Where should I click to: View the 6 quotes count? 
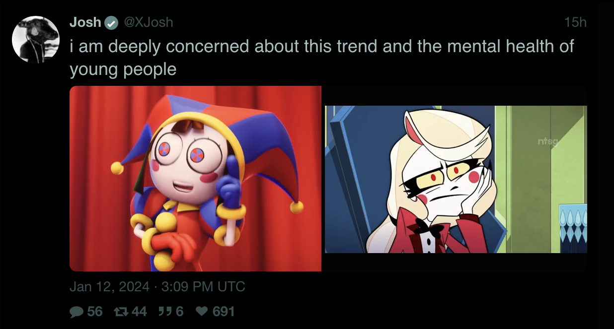click(179, 312)
